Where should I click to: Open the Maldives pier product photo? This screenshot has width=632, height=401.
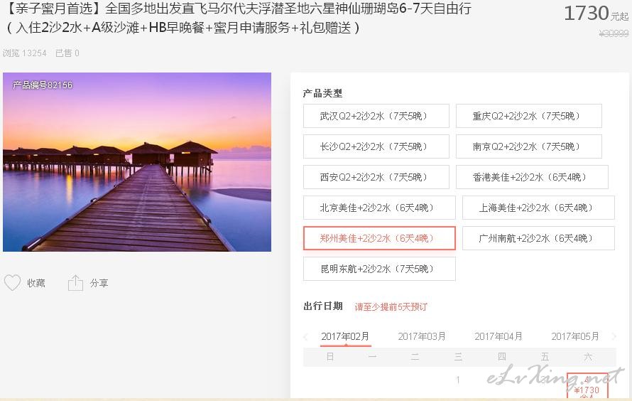137,162
